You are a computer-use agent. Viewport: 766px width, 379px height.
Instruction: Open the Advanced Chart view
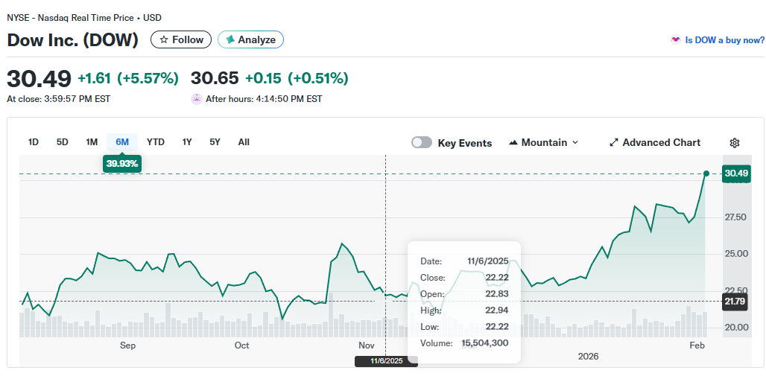[x=655, y=143]
